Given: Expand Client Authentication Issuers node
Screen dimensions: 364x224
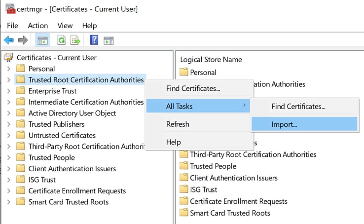Looking at the screenshot, I should point(8,169).
